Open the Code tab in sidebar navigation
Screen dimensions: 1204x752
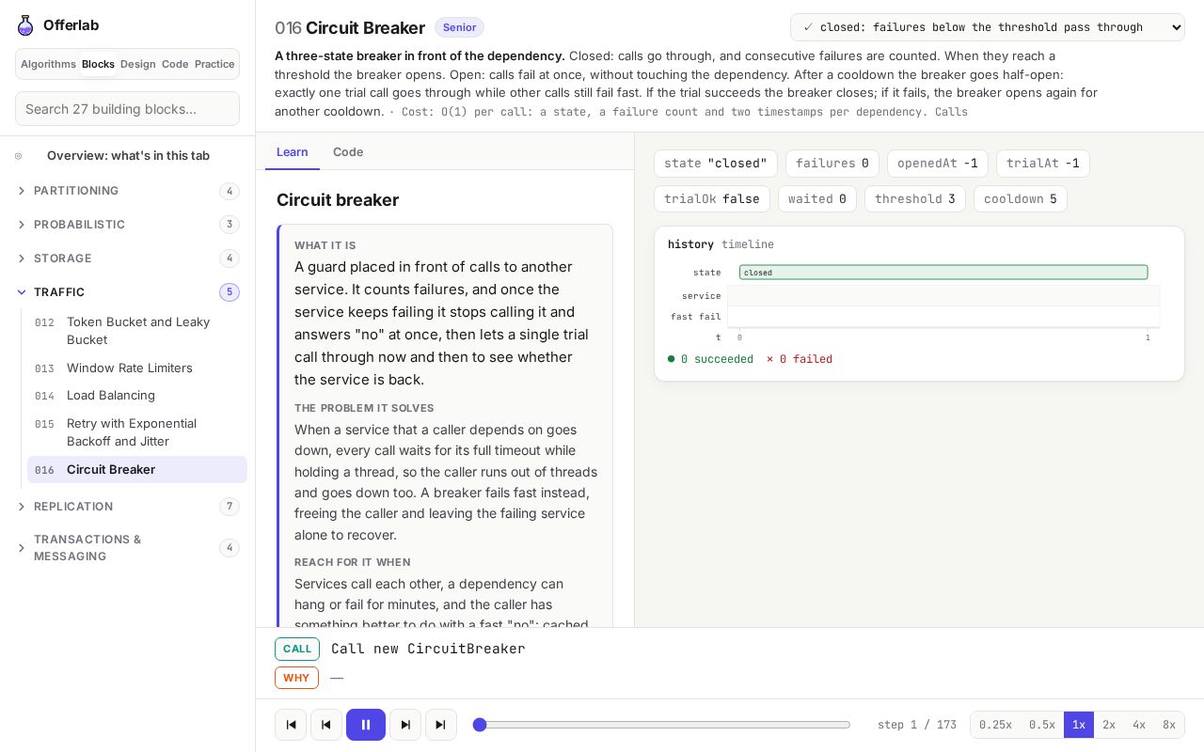click(x=175, y=64)
